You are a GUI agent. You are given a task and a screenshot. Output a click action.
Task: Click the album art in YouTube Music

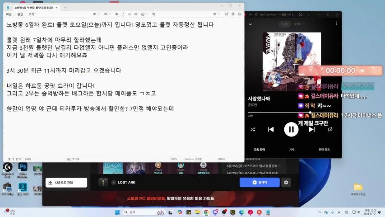pyautogui.click(x=292, y=61)
